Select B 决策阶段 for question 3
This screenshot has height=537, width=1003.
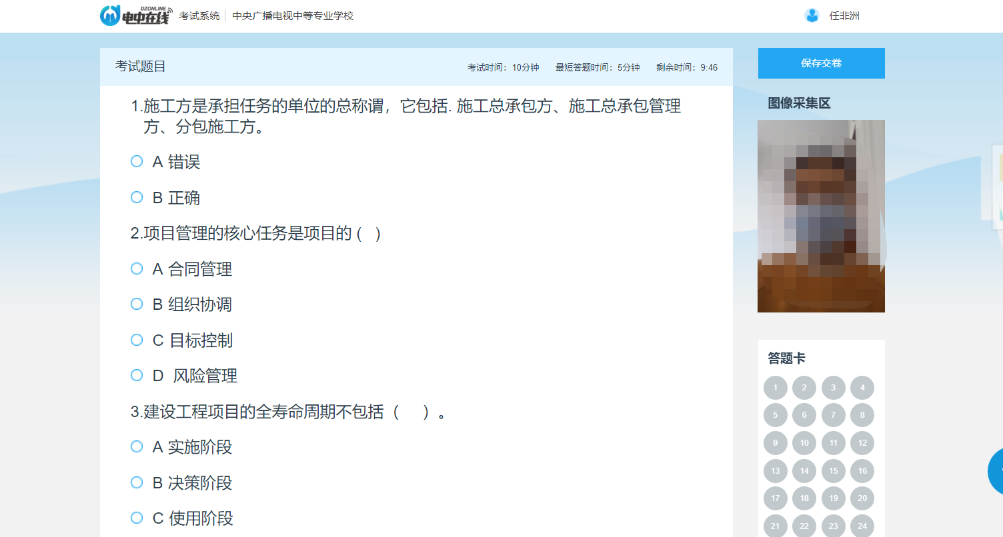point(137,482)
